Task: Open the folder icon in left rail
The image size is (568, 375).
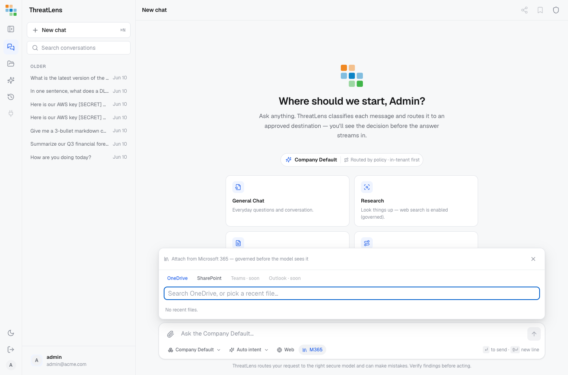Action: pyautogui.click(x=11, y=64)
